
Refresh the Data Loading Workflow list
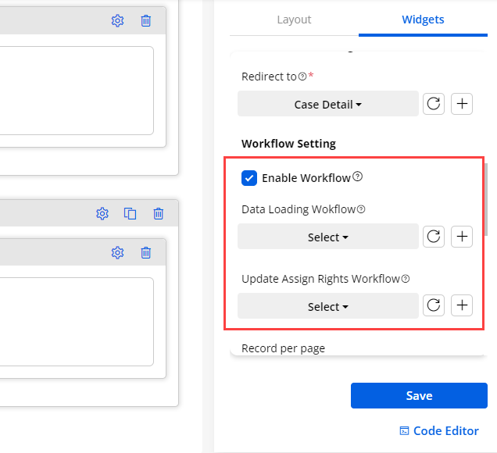[434, 237]
